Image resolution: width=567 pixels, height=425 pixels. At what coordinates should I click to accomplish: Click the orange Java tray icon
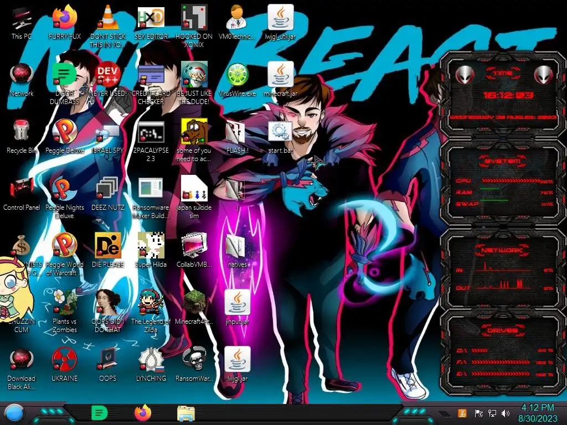[462, 413]
